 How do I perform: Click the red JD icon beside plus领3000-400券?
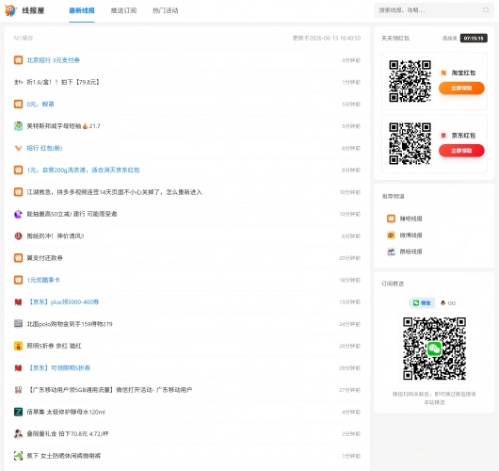click(18, 301)
